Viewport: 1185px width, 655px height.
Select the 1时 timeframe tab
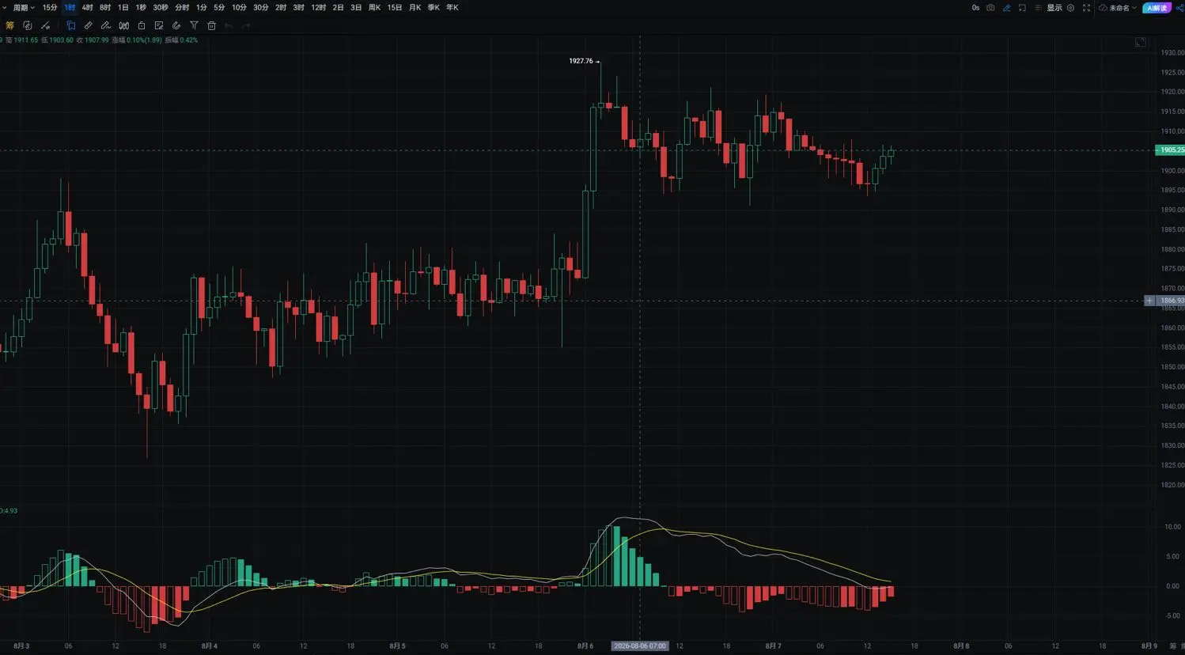click(x=70, y=8)
